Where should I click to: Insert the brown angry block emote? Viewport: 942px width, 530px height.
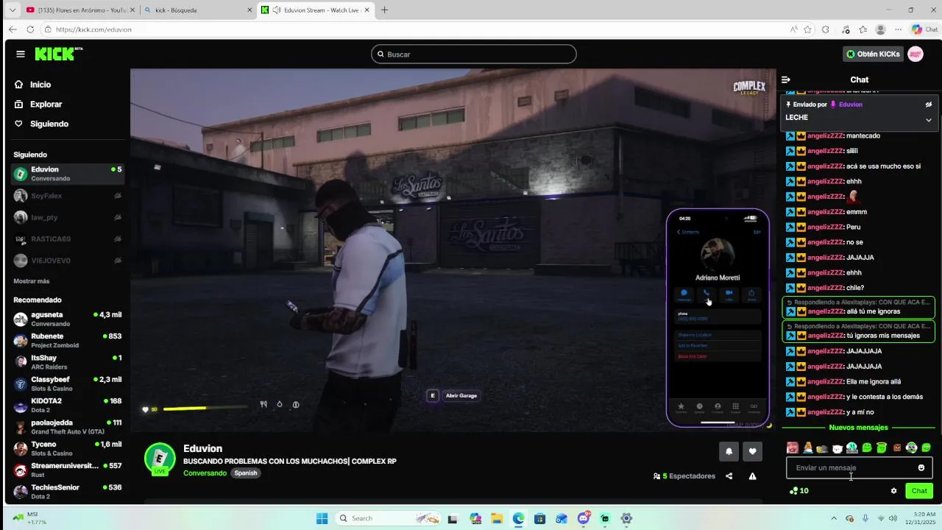click(x=897, y=448)
